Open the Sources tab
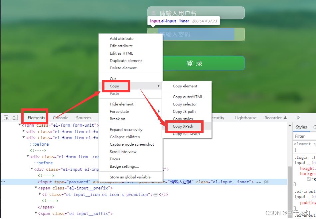316x219 pixels. [83, 118]
